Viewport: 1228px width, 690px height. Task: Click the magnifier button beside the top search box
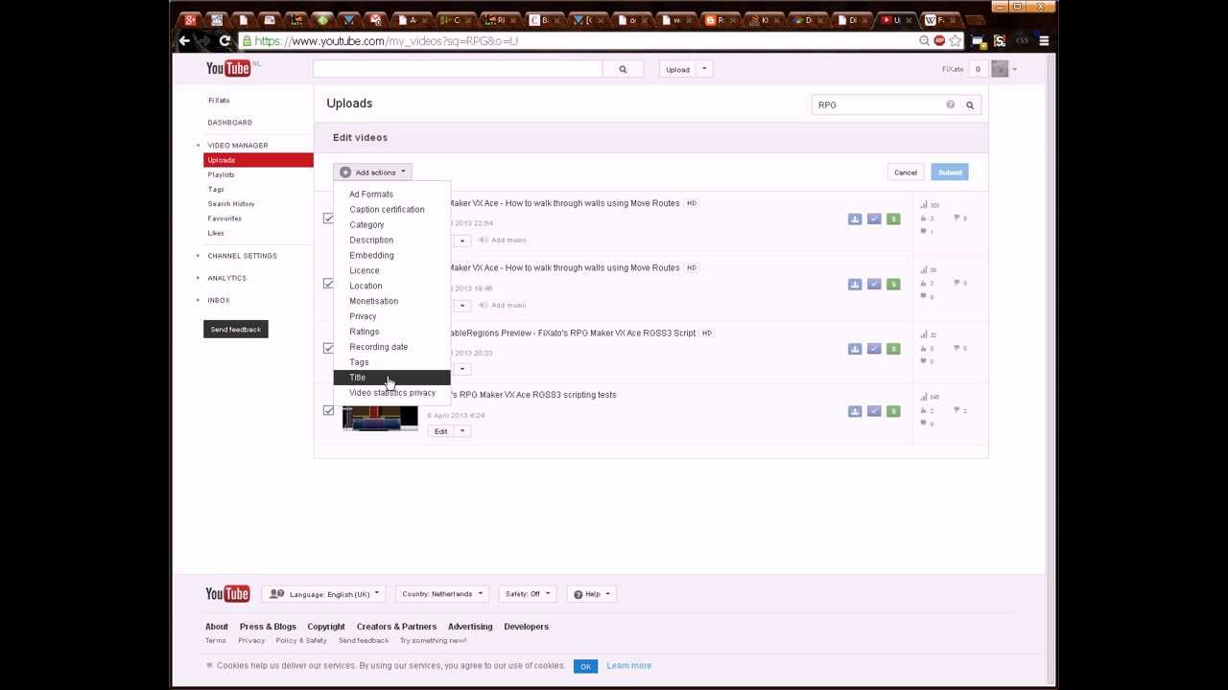pos(623,69)
